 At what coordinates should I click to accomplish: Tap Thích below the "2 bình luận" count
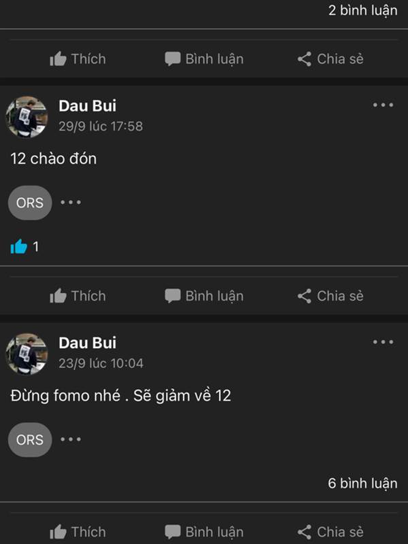(78, 59)
